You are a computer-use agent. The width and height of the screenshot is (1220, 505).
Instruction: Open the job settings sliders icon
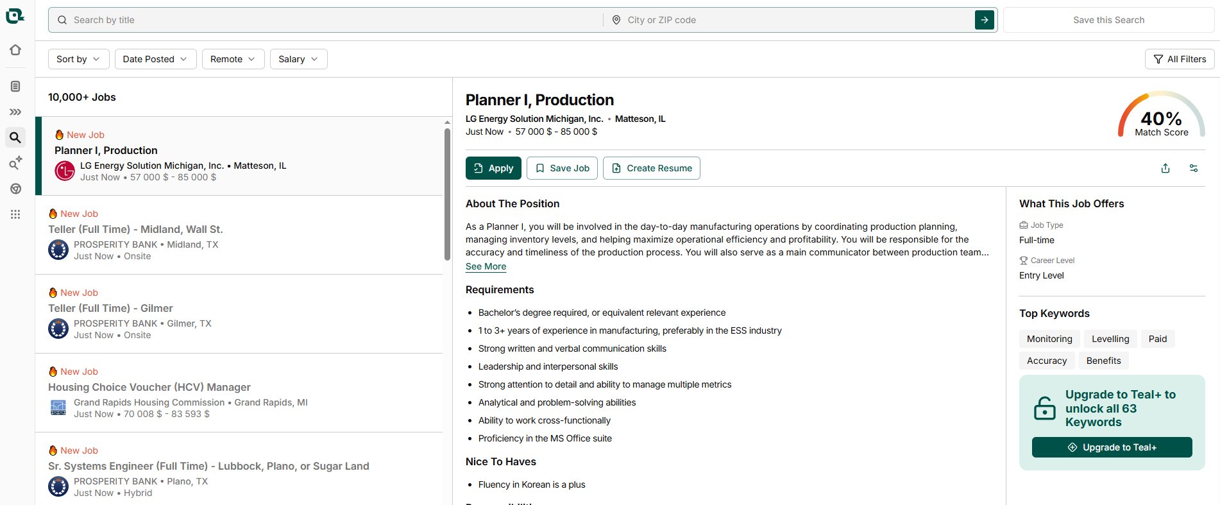(1194, 168)
